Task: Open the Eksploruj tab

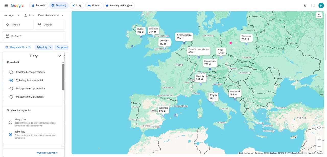Action: tap(59, 5)
